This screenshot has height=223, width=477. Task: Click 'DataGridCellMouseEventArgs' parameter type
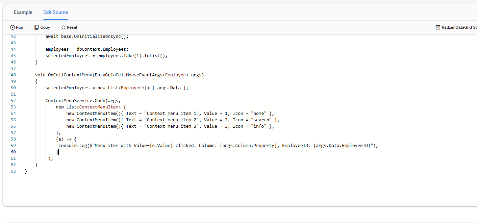click(129, 75)
